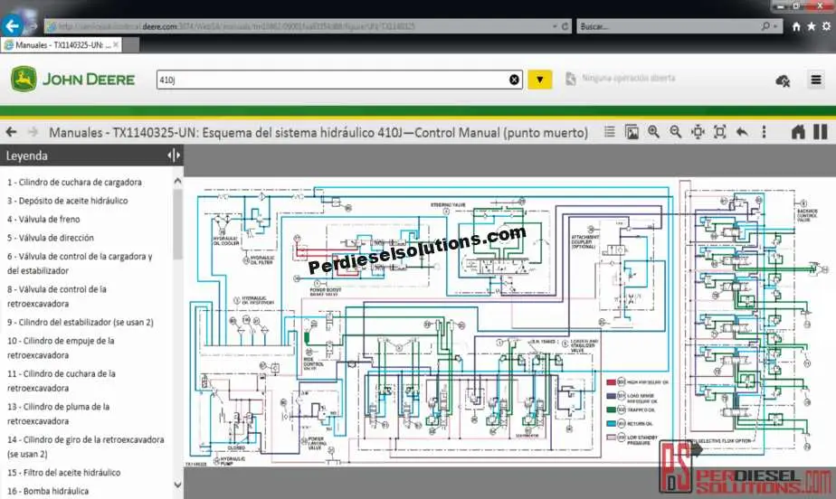The image size is (836, 499).
Task: Go to manuals home icon
Action: pyautogui.click(x=798, y=132)
